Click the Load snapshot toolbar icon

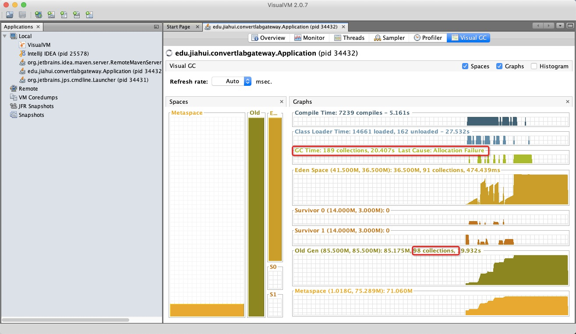click(x=10, y=15)
